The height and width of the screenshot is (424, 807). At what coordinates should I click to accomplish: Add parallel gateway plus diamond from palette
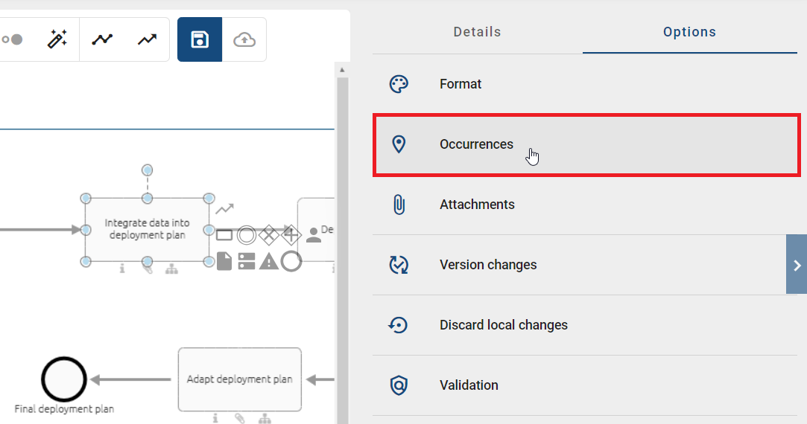tap(291, 235)
